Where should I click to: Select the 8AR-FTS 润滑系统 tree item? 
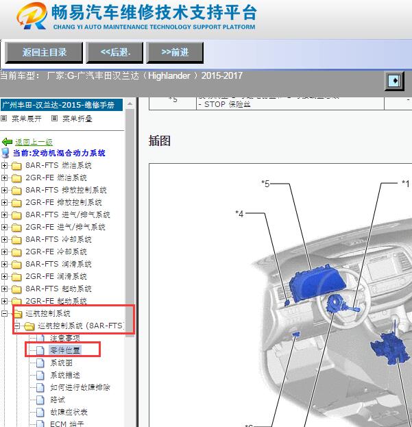(58, 264)
